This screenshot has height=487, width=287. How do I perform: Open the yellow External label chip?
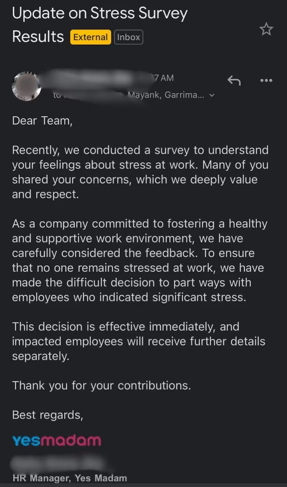point(90,37)
